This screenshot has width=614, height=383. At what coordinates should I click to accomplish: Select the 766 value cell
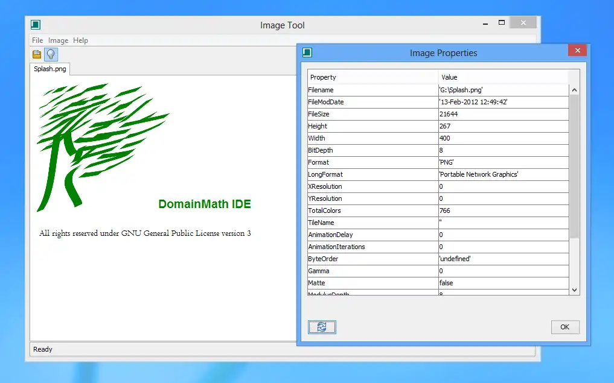[504, 210]
